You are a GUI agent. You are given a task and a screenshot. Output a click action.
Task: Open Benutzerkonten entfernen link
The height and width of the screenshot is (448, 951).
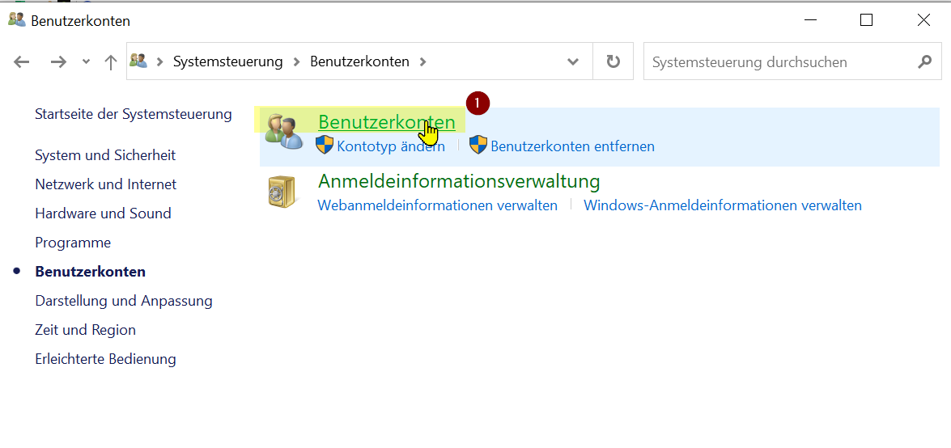point(572,146)
